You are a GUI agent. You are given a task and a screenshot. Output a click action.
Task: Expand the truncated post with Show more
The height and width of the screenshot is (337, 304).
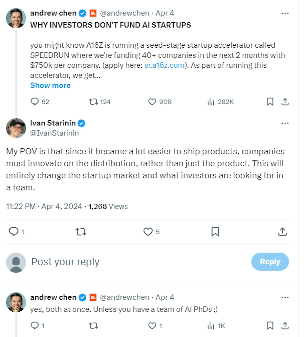coord(50,85)
